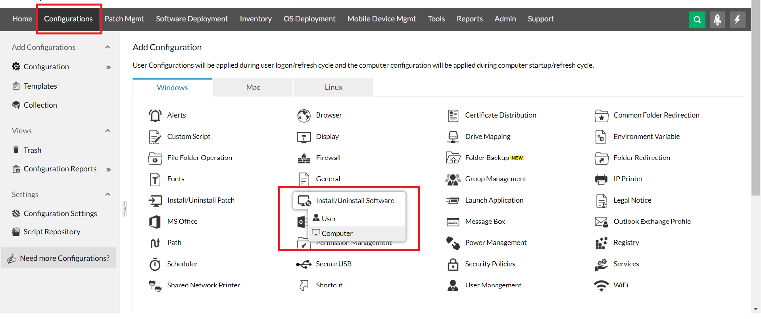This screenshot has width=761, height=319.
Task: Click the MS Office icon
Action: tap(155, 222)
